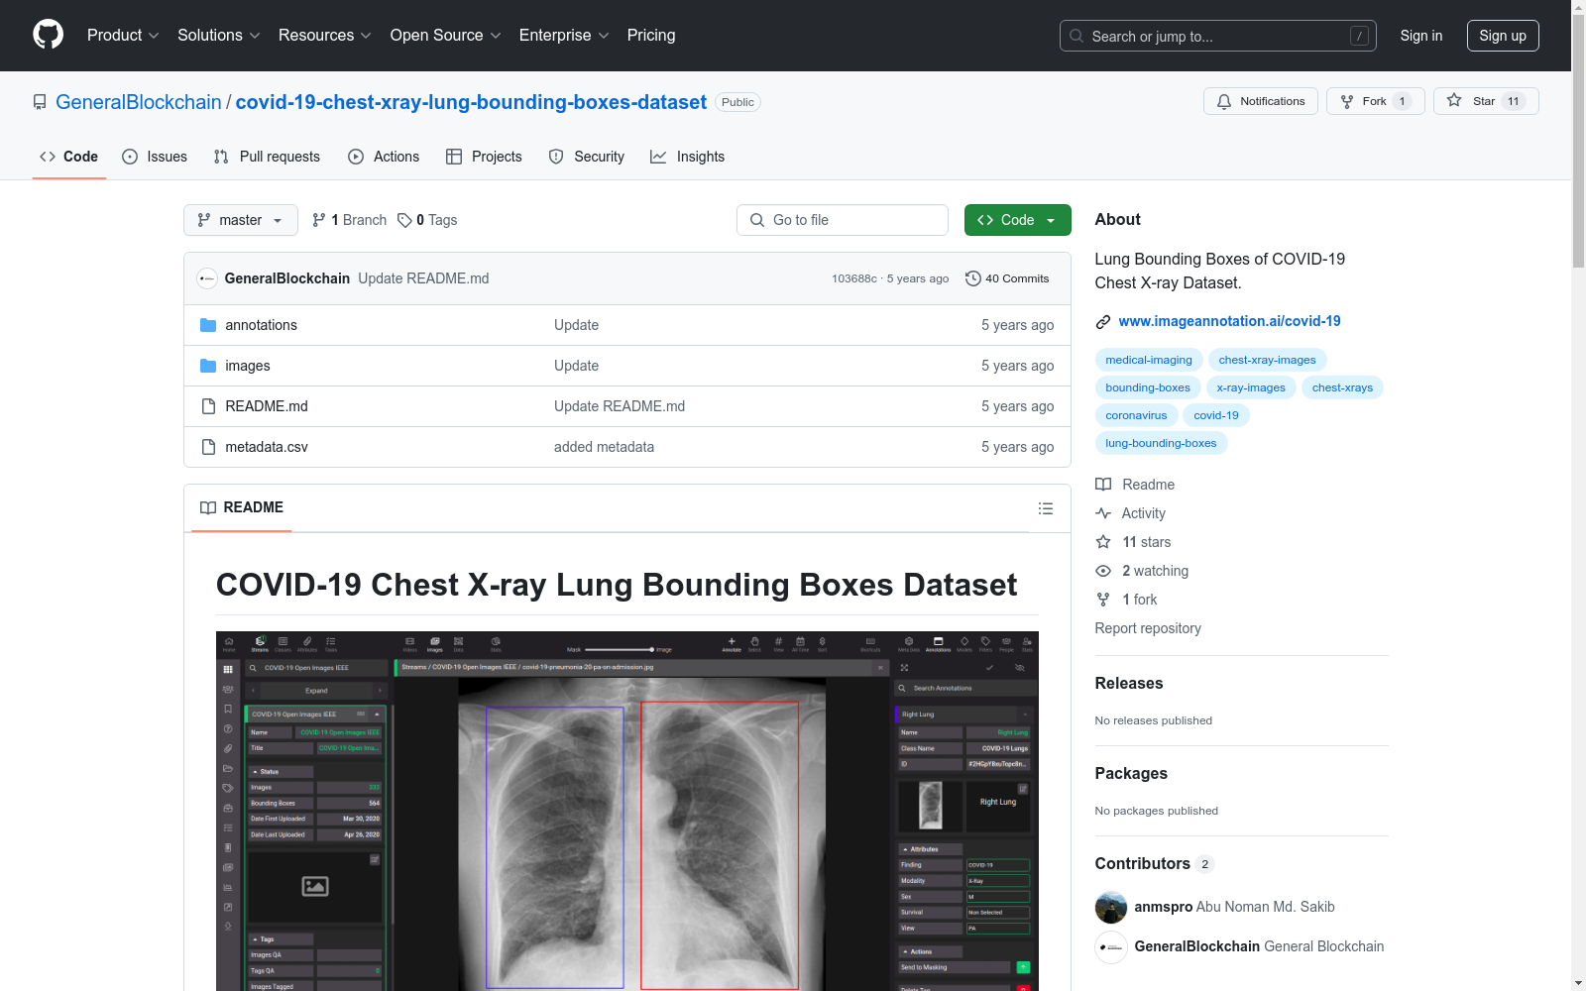This screenshot has height=991, width=1586.
Task: Click the tag icon next to Tags
Action: tap(404, 220)
